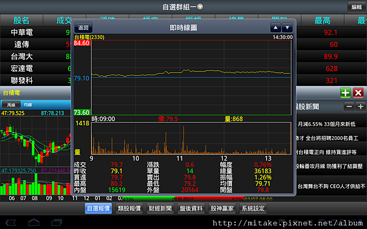Click the reference price 79.10 label
The height and width of the screenshot is (229, 367).
coord(82,78)
